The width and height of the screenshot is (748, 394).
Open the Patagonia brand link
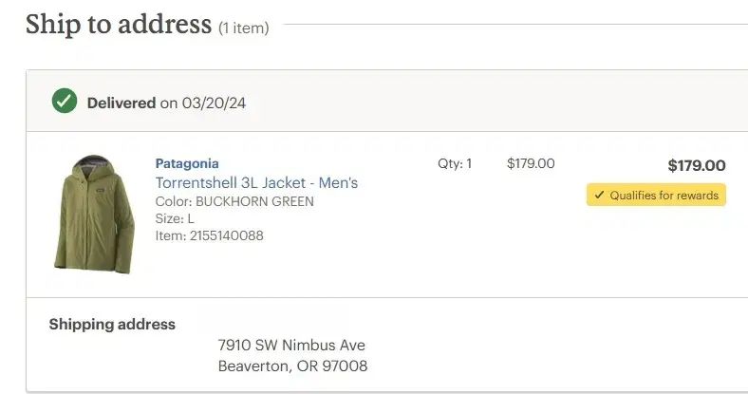point(187,163)
